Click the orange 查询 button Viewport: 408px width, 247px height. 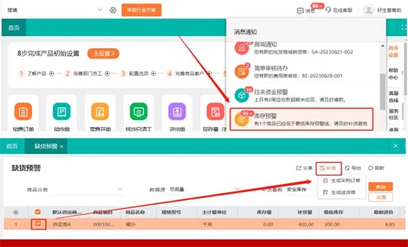click(x=380, y=187)
